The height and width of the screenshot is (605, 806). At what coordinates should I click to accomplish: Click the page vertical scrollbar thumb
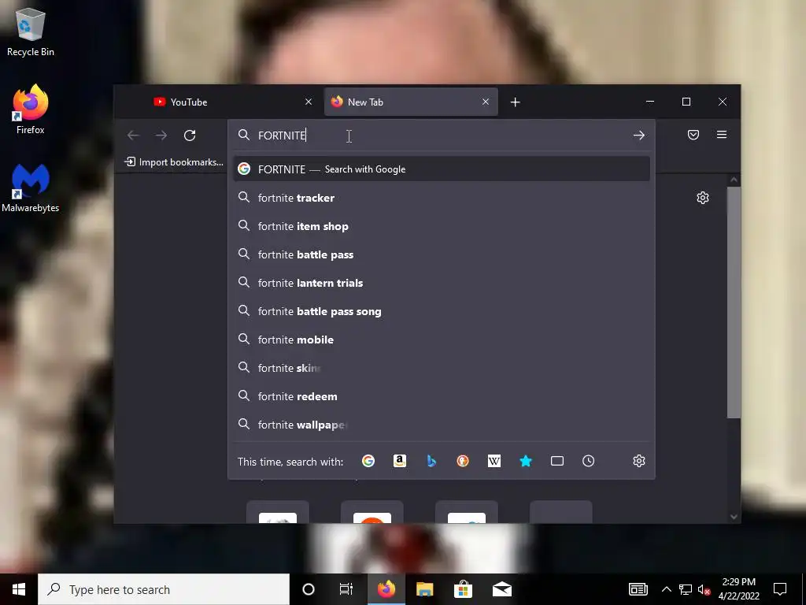[734, 302]
